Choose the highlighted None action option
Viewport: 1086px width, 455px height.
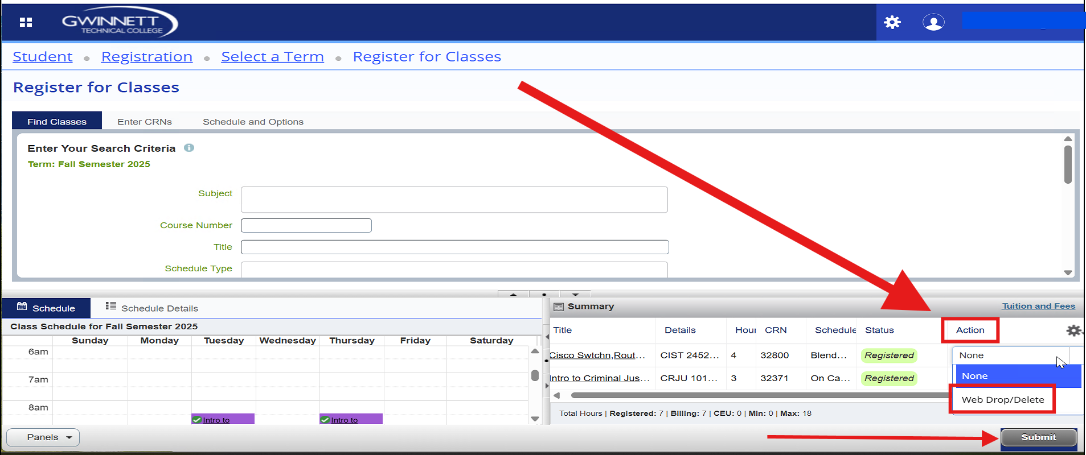pos(1018,376)
